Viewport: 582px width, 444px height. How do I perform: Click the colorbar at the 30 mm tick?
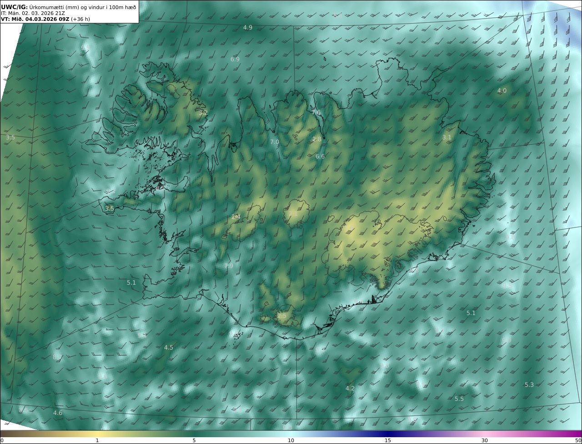pyautogui.click(x=485, y=434)
